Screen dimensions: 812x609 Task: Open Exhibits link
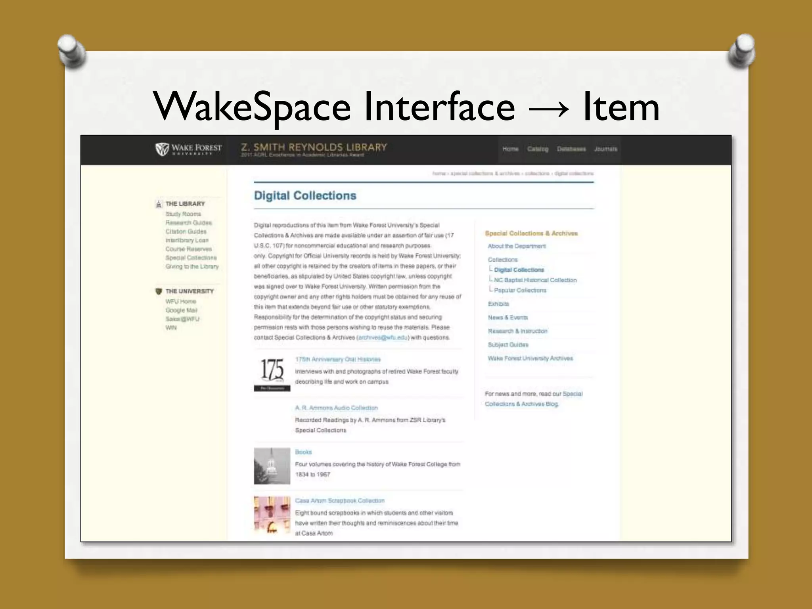(498, 304)
